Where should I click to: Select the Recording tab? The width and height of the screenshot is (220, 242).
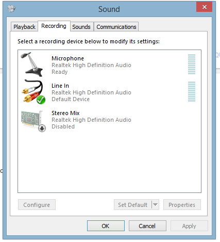54,26
